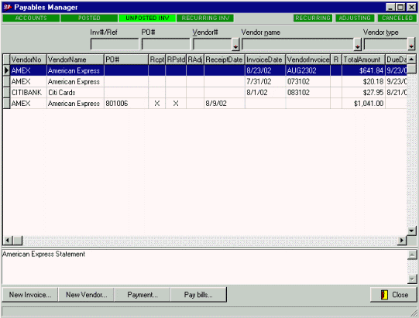419x318 pixels.
Task: Click the $641.84 total amount cell
Action: [x=363, y=70]
